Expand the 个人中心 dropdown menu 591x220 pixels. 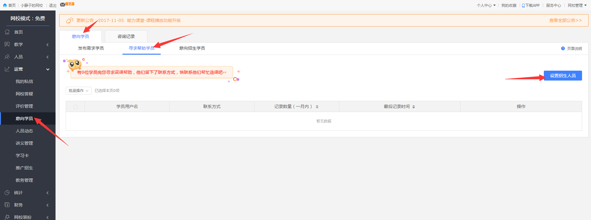[x=486, y=6]
